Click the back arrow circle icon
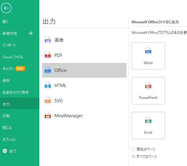 click(x=6, y=8)
